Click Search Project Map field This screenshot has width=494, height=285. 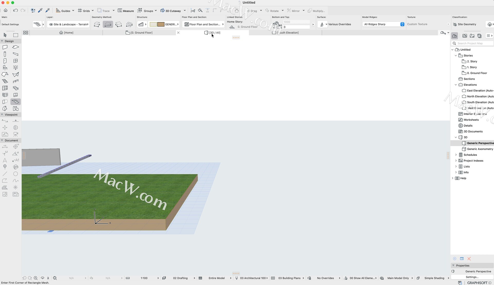pos(472,43)
